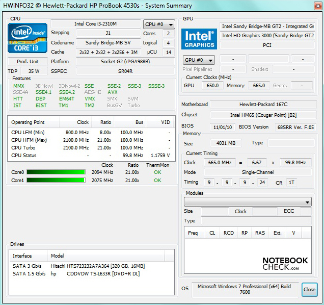Click the Core1 usage bar
324x305 pixels.
pyautogui.click(x=56, y=180)
